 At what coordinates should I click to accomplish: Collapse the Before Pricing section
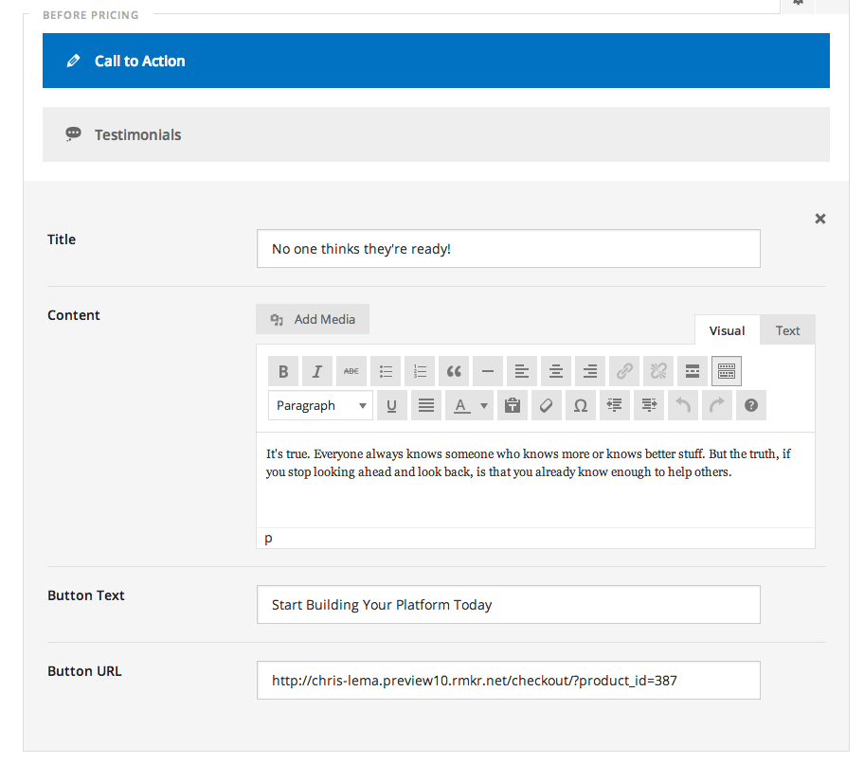click(x=91, y=14)
